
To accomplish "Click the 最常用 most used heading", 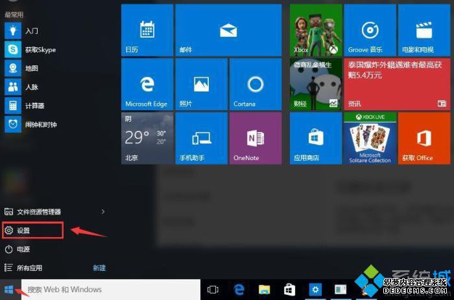I will tap(14, 14).
